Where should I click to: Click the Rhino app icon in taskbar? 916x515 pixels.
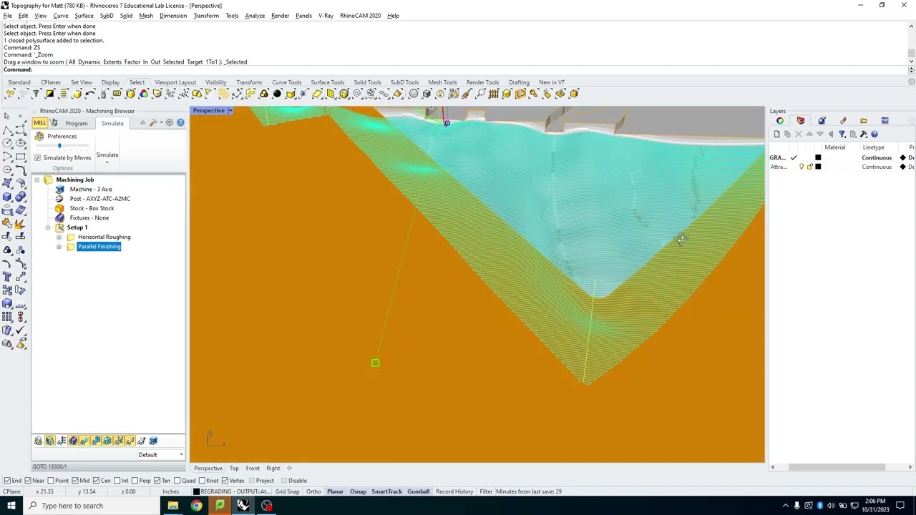click(243, 506)
